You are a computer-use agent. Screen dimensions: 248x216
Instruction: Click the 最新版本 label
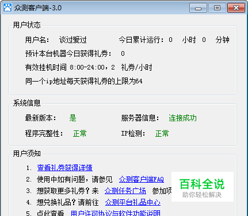click(40, 118)
